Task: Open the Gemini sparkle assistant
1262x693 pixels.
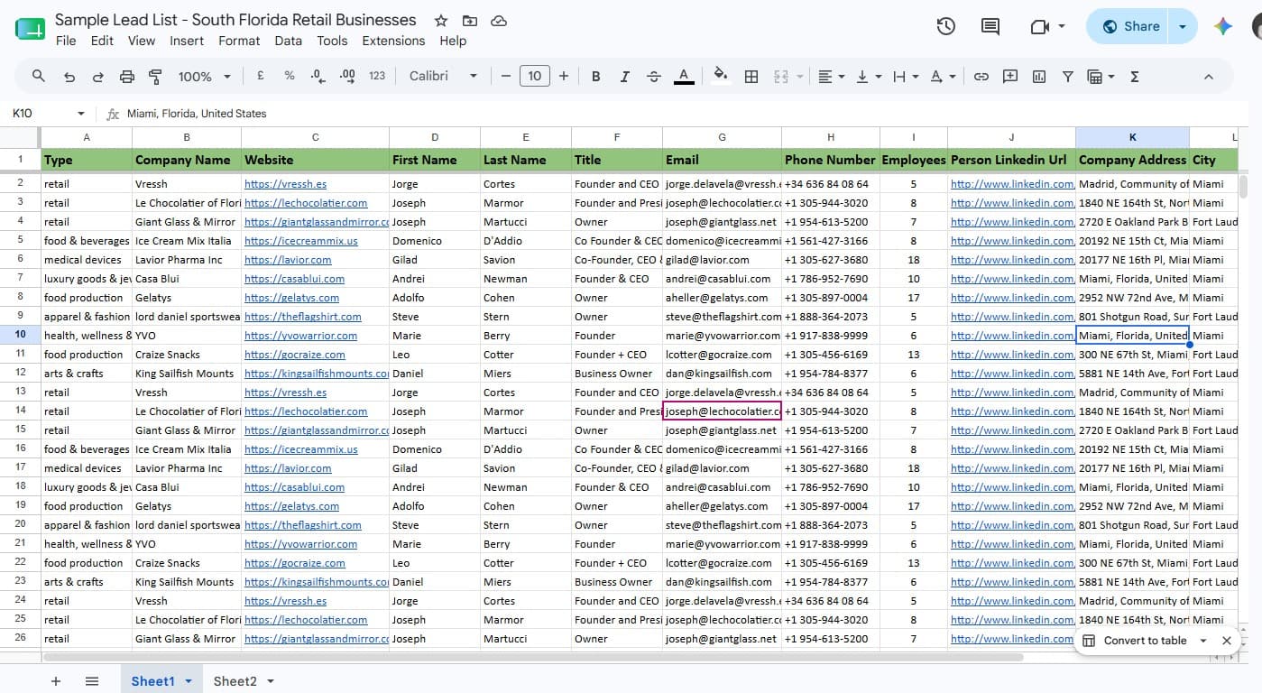Action: pos(1223,26)
